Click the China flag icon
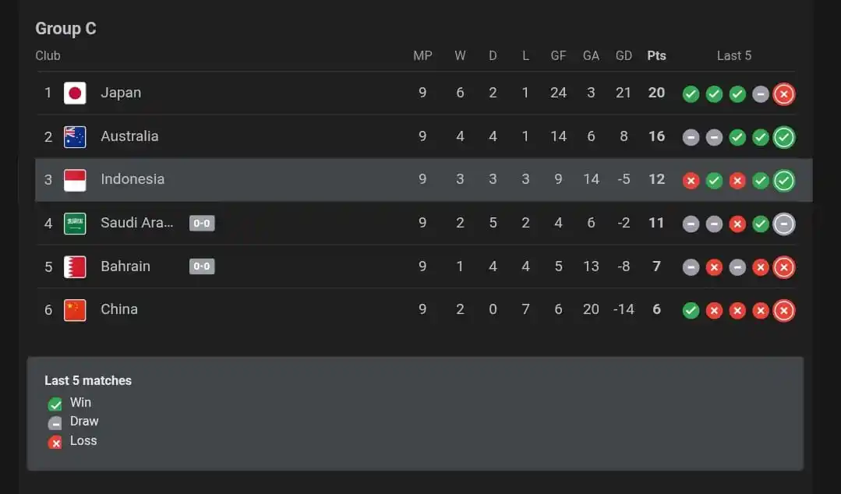Viewport: 841px width, 494px height. coord(75,310)
